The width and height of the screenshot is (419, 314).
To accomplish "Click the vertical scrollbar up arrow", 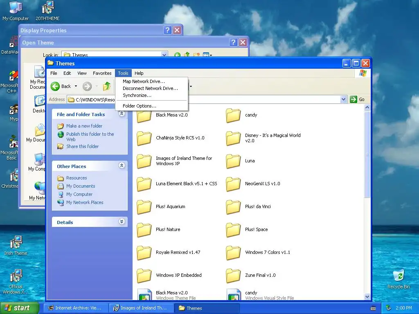I will point(367,108).
